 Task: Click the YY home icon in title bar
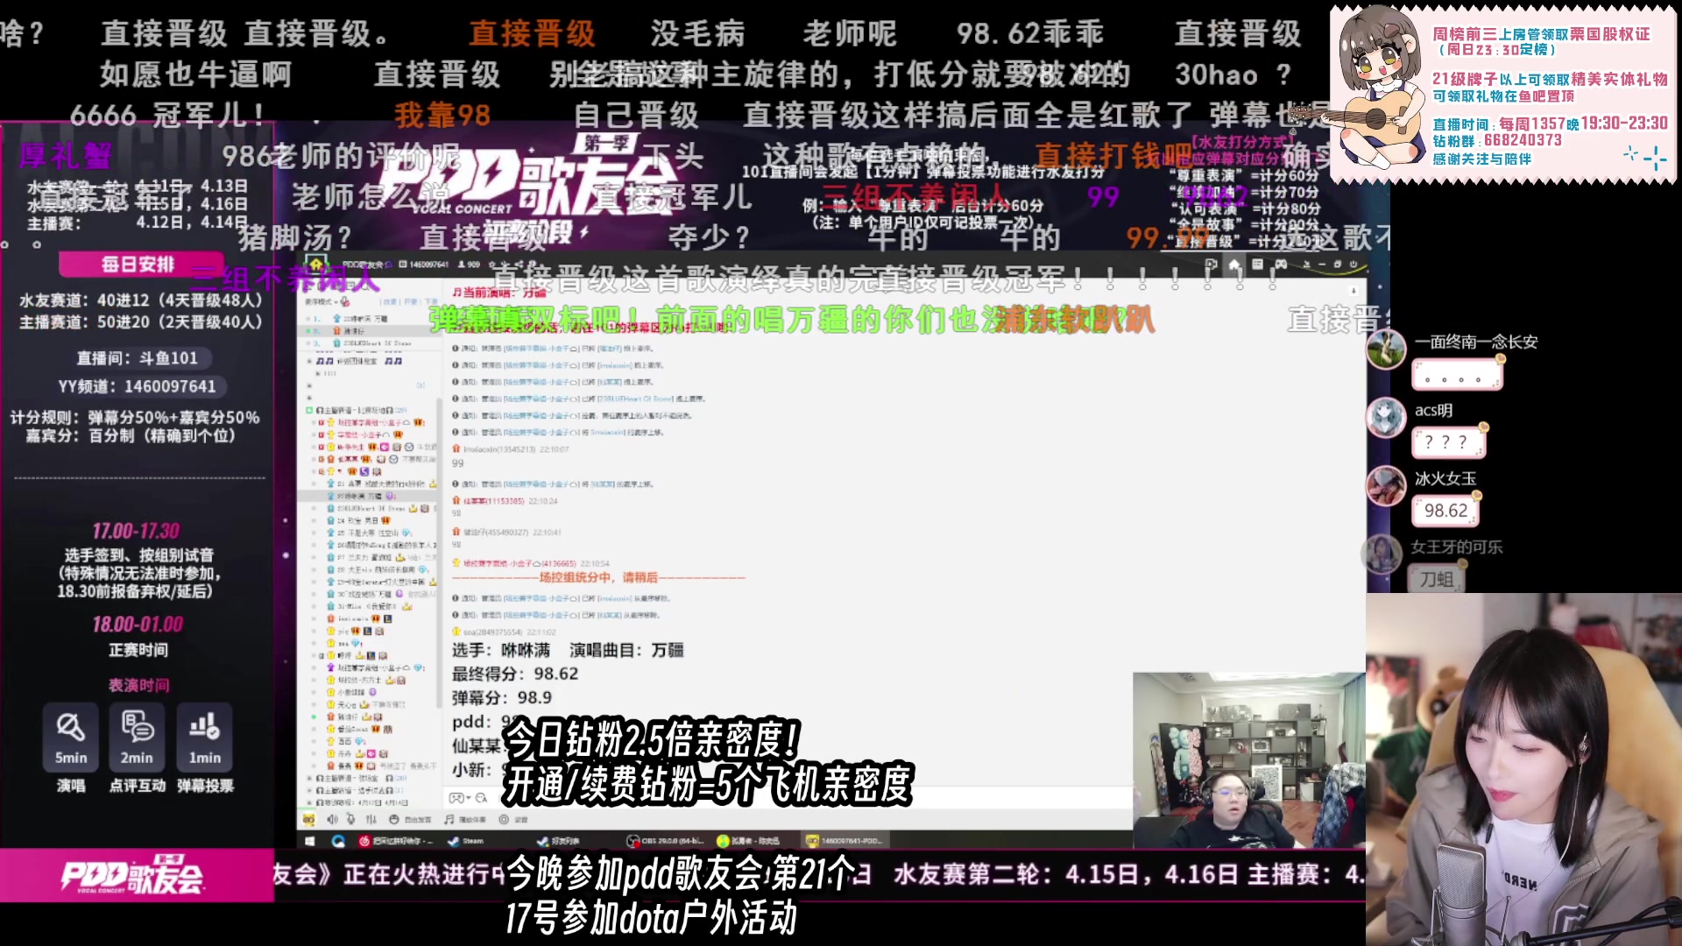(1234, 264)
